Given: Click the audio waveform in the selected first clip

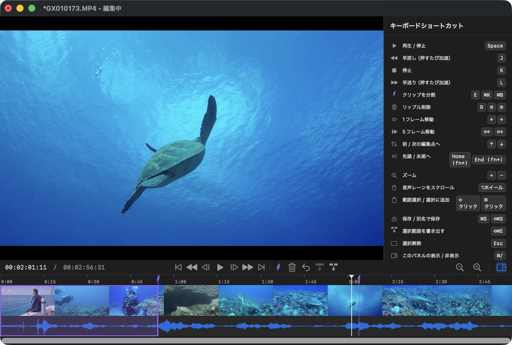Looking at the screenshot, I should click(x=79, y=326).
